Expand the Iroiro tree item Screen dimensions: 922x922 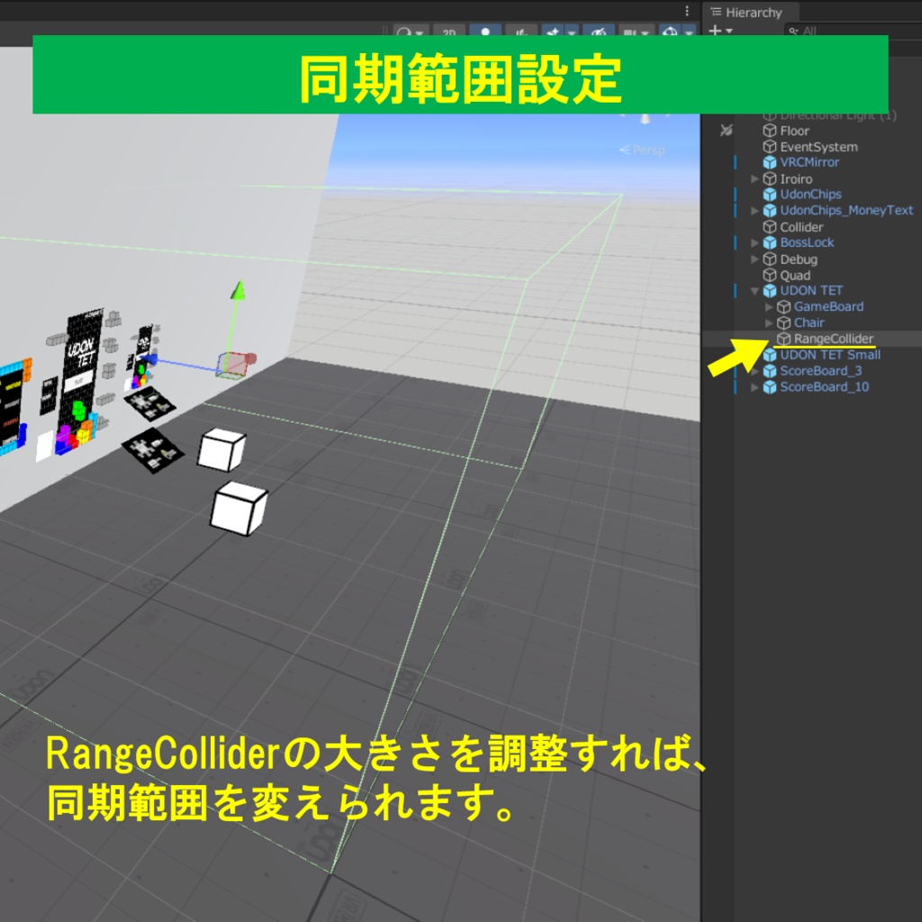[755, 178]
